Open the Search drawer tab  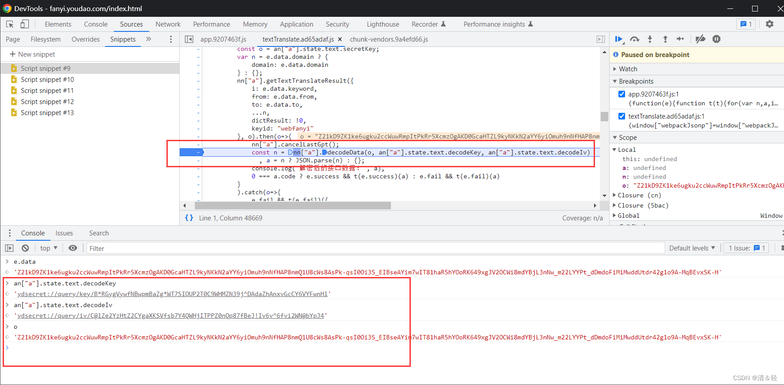coord(99,233)
